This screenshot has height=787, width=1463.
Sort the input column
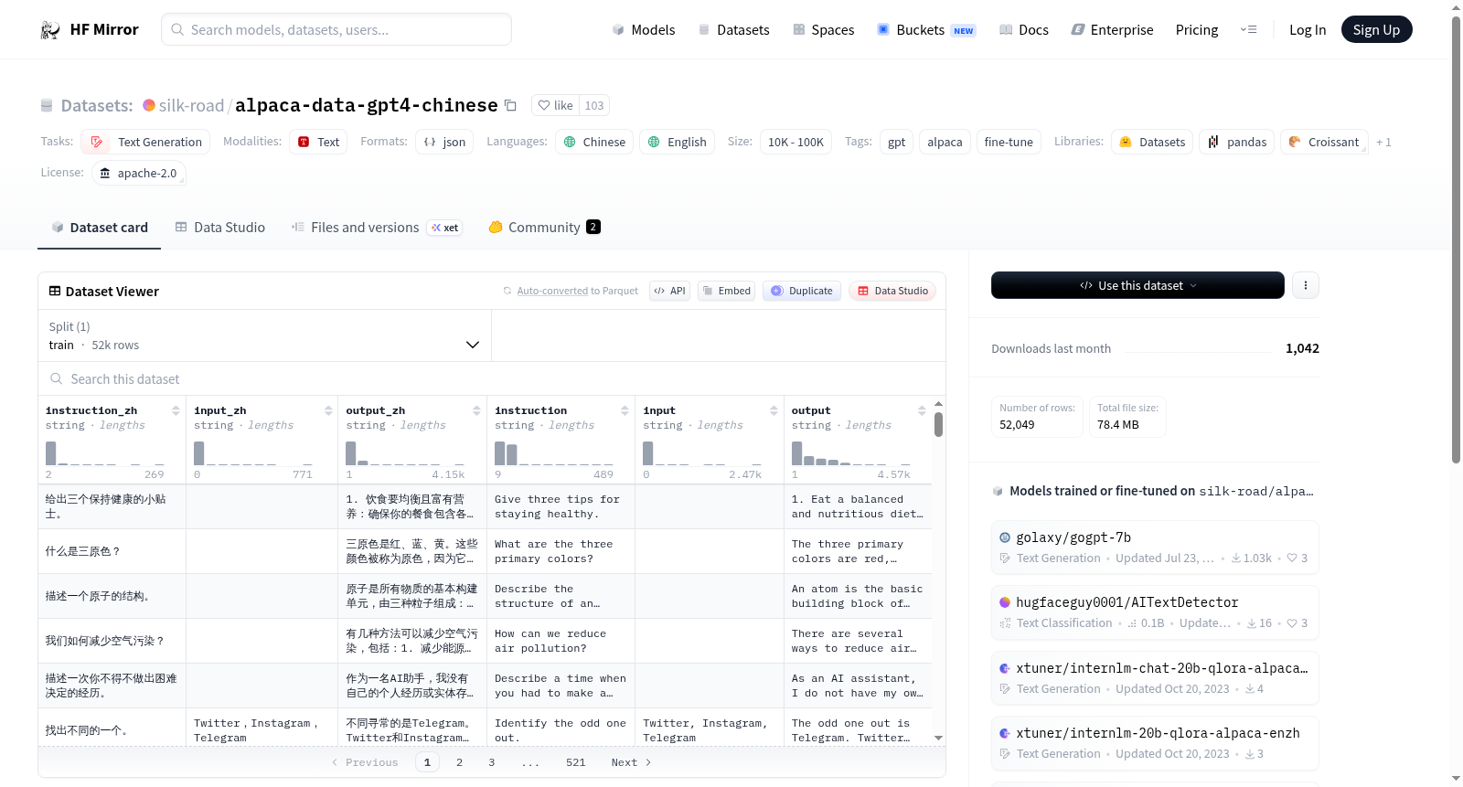click(774, 411)
